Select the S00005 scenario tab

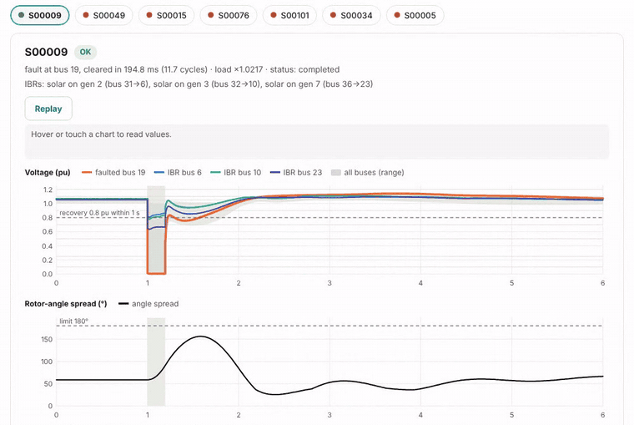point(415,15)
